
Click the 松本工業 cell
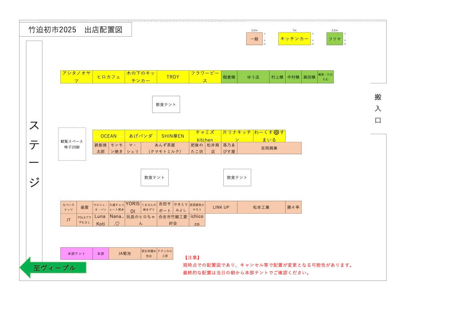click(x=261, y=207)
